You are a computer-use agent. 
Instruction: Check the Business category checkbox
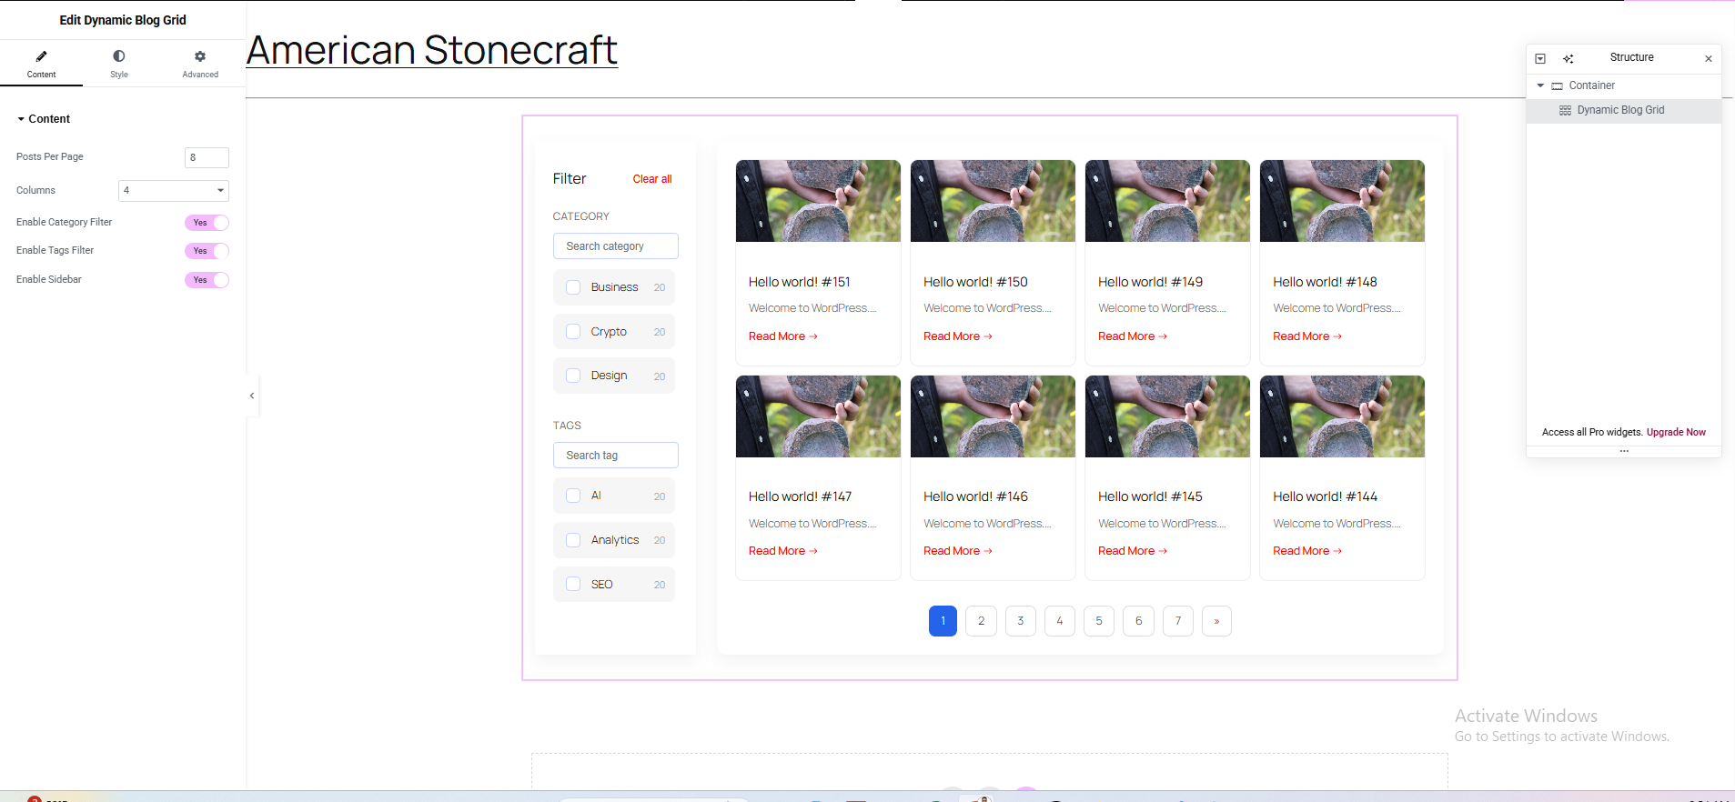pyautogui.click(x=573, y=287)
